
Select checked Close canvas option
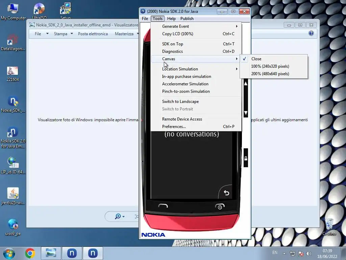(x=274, y=59)
